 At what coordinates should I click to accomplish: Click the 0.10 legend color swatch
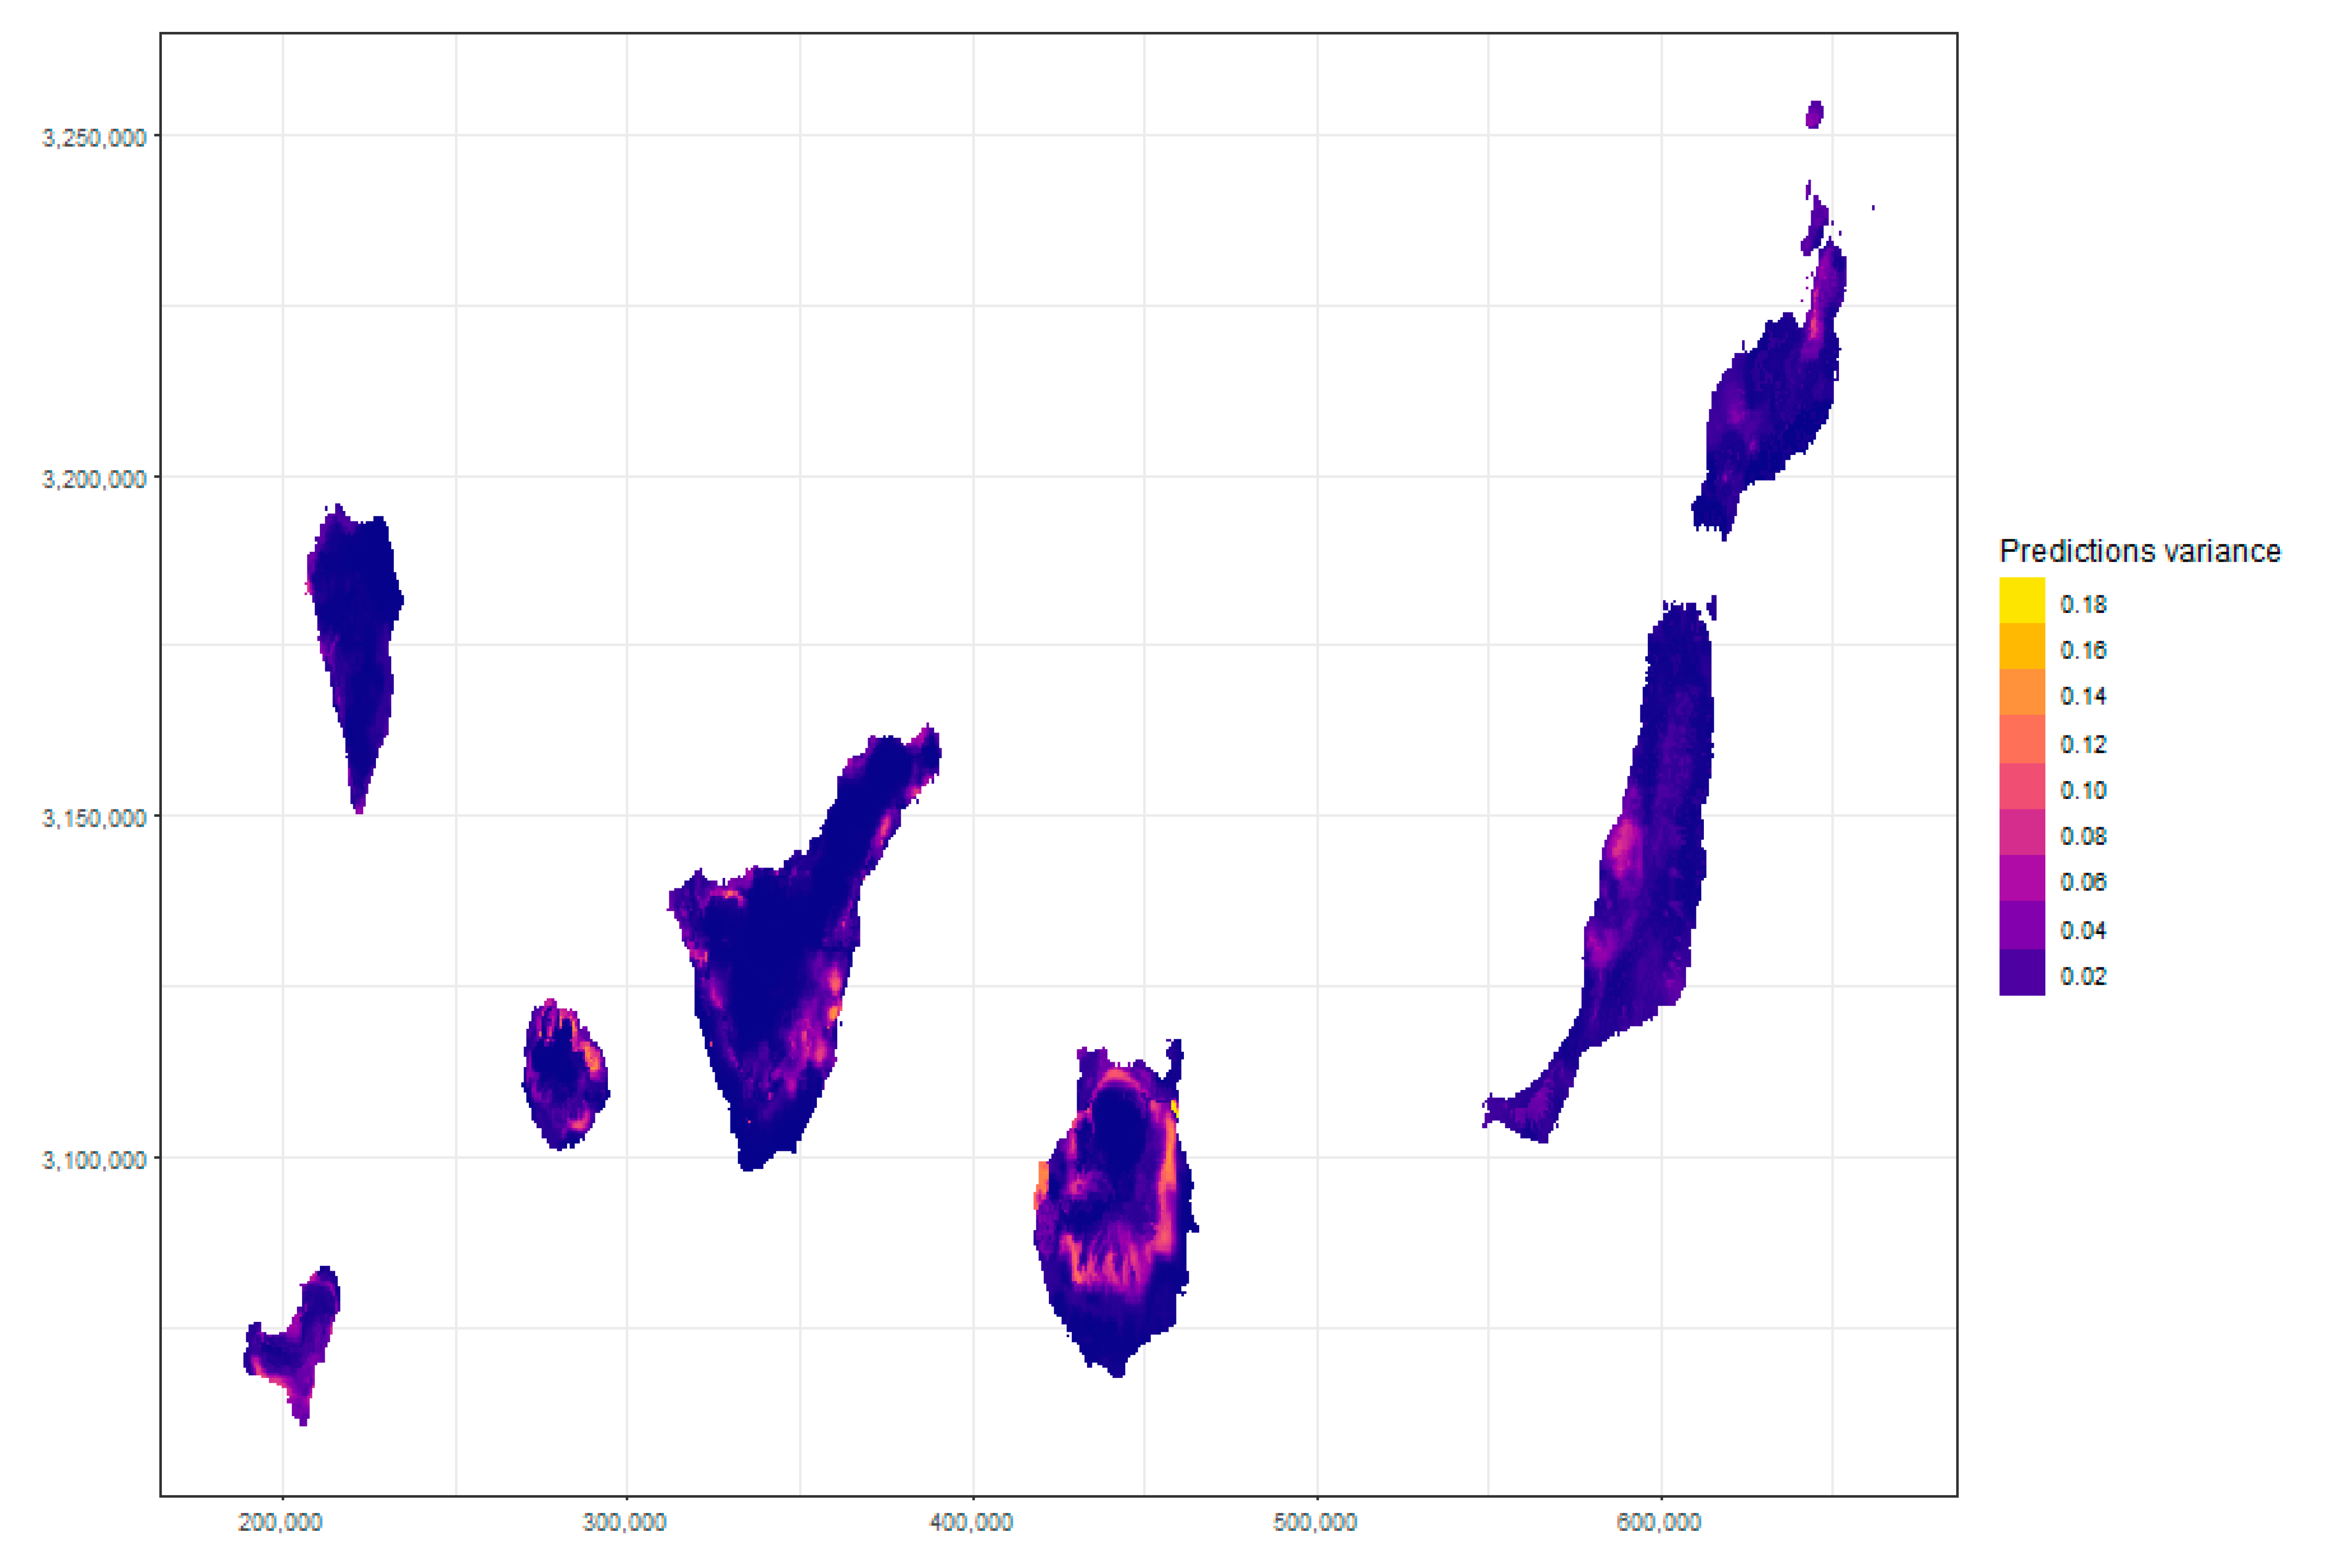coord(2021,787)
